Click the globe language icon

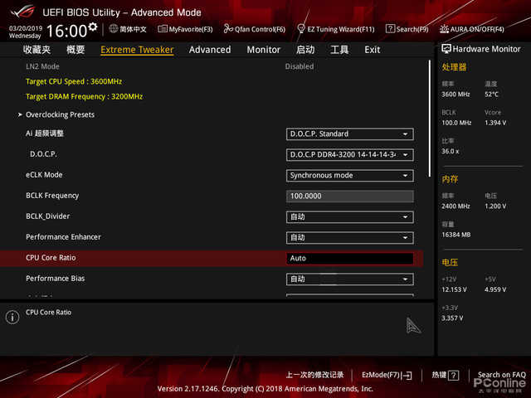pos(114,29)
